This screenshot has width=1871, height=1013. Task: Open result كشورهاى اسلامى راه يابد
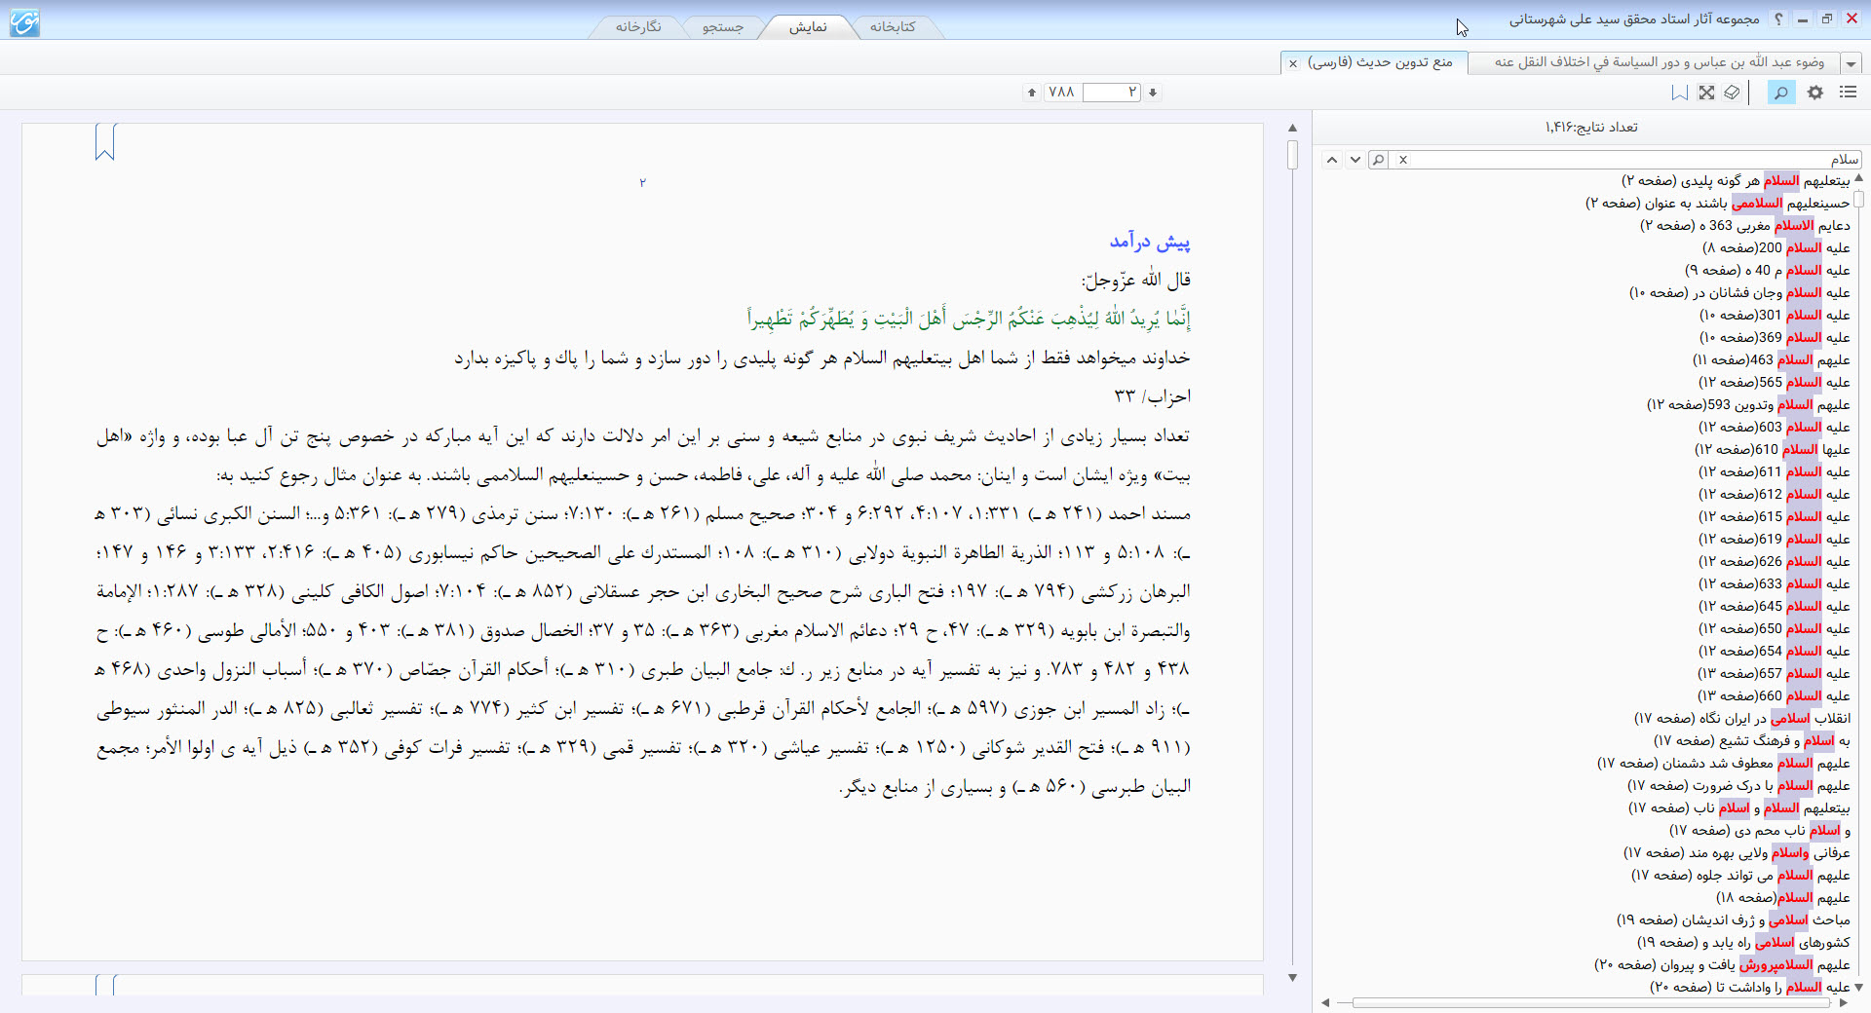(1743, 943)
